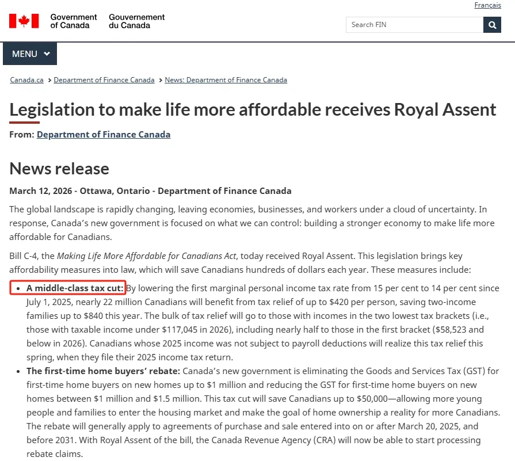515x461 pixels.
Task: Click the italic Making Life More Affordable Act title
Action: 147,256
